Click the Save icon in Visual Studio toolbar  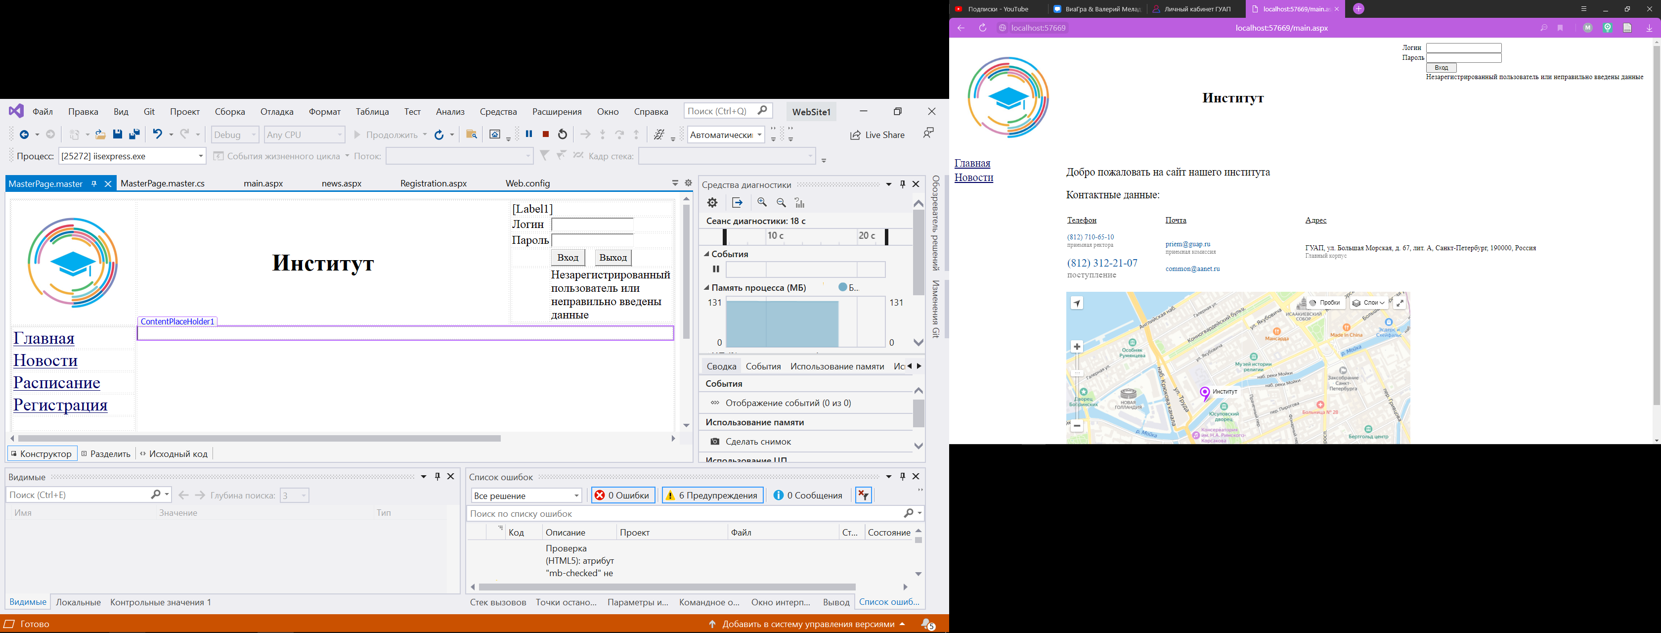(x=117, y=134)
